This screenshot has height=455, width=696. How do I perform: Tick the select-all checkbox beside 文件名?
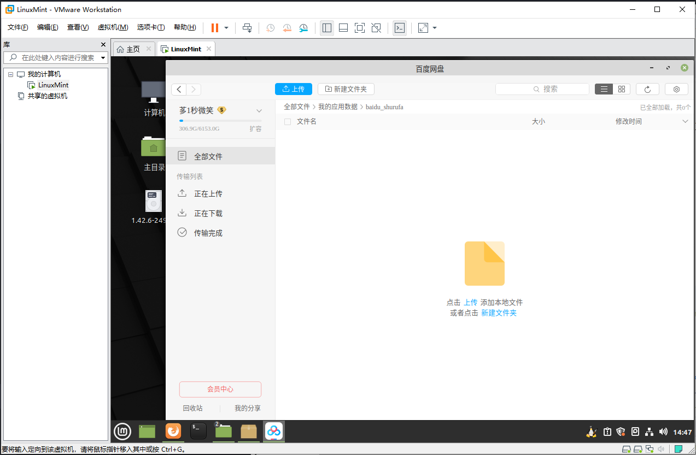point(288,122)
